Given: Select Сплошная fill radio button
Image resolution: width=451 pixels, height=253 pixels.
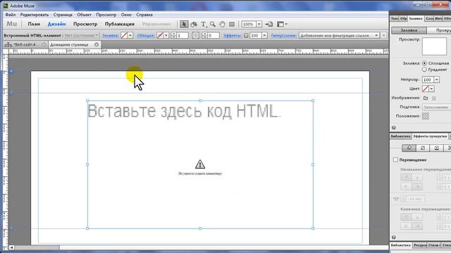Looking at the screenshot, I should tap(424, 63).
